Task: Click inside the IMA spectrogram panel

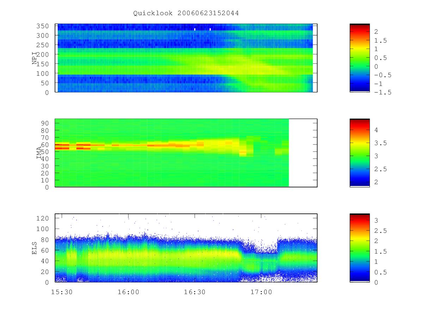Action: (186, 153)
